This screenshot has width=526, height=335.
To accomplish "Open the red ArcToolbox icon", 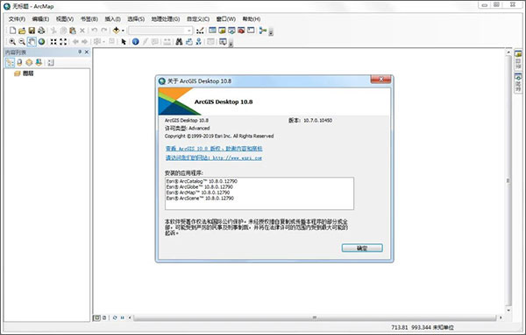I will [241, 30].
